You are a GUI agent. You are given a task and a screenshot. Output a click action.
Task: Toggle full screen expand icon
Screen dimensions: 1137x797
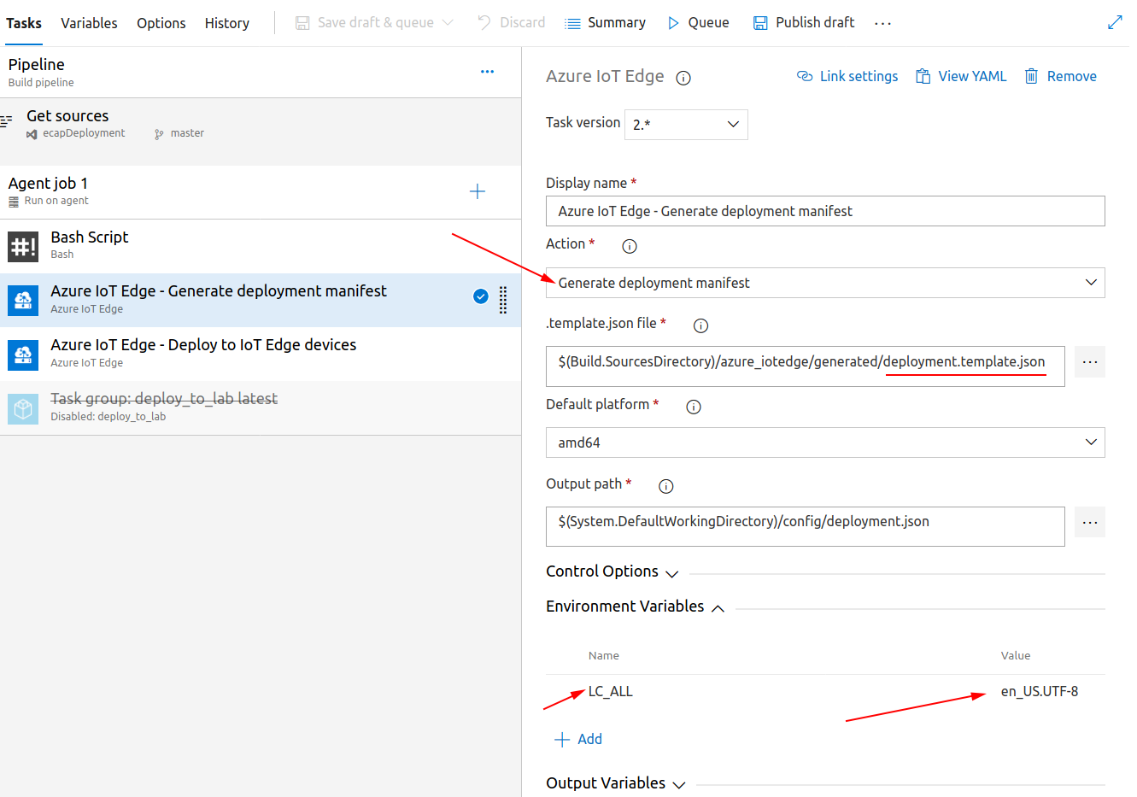pos(1115,22)
